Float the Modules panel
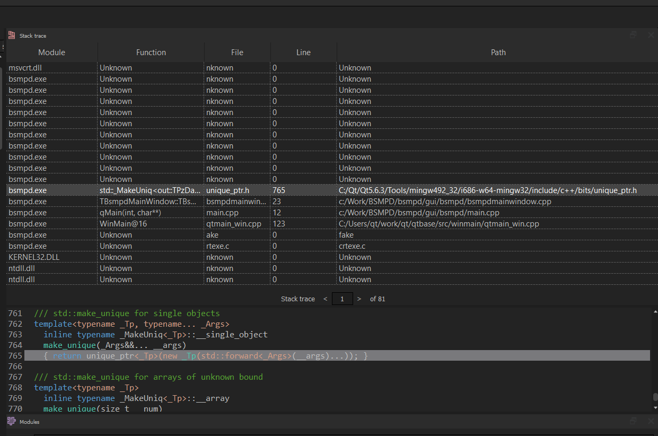The image size is (658, 436). [633, 421]
